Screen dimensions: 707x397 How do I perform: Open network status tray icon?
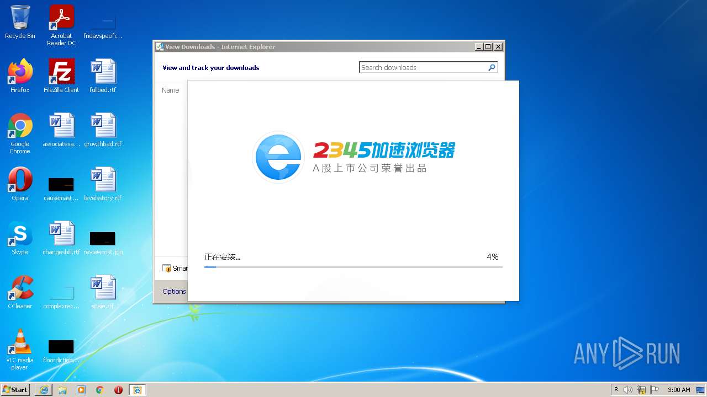pyautogui.click(x=641, y=390)
